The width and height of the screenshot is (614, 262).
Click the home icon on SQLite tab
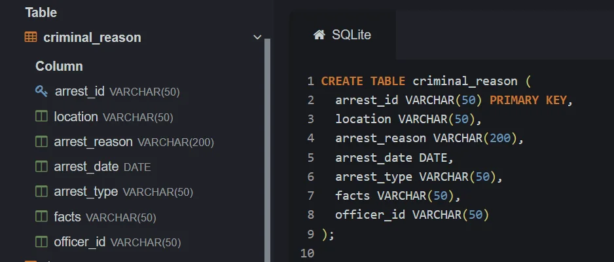(x=319, y=35)
